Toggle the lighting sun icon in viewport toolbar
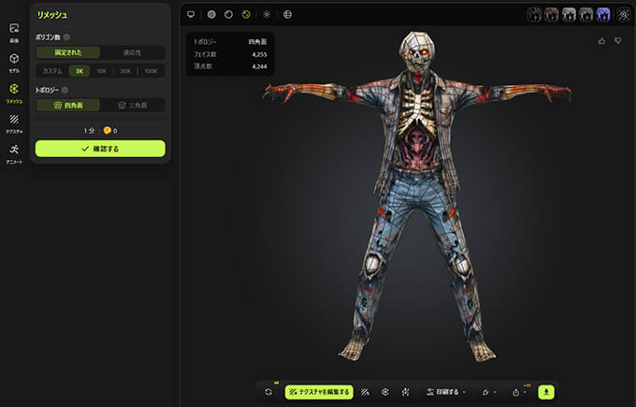 [x=267, y=15]
